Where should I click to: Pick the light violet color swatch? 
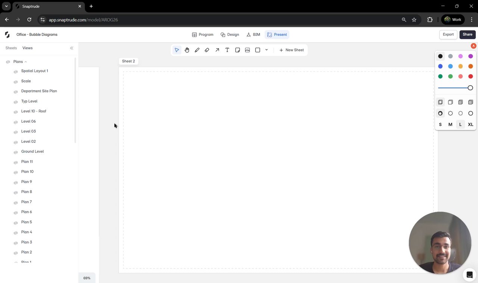pos(460,56)
